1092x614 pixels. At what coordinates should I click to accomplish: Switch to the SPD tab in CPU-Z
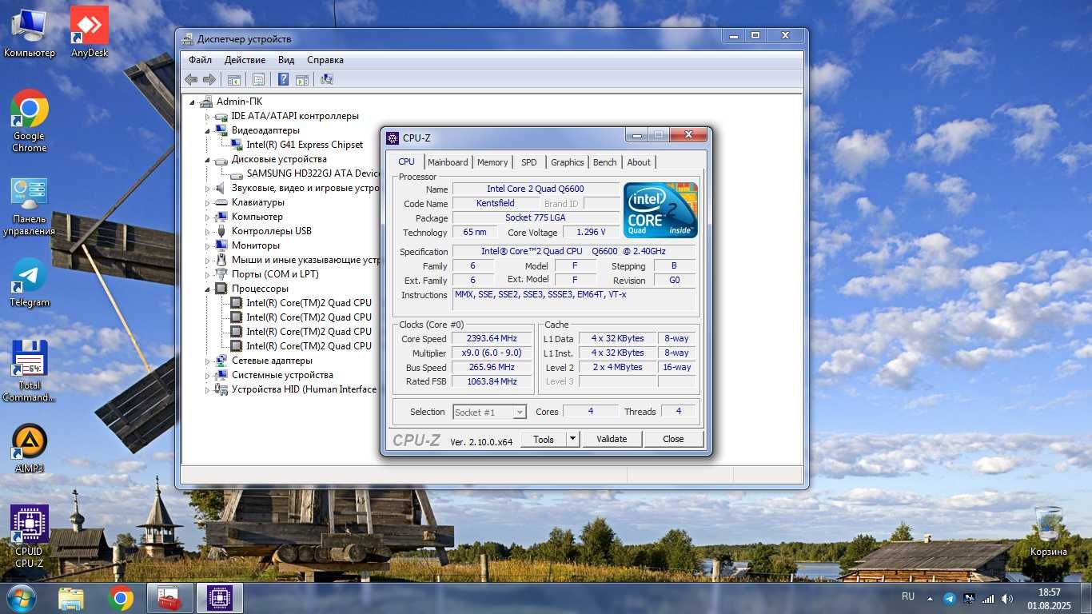[x=529, y=162]
